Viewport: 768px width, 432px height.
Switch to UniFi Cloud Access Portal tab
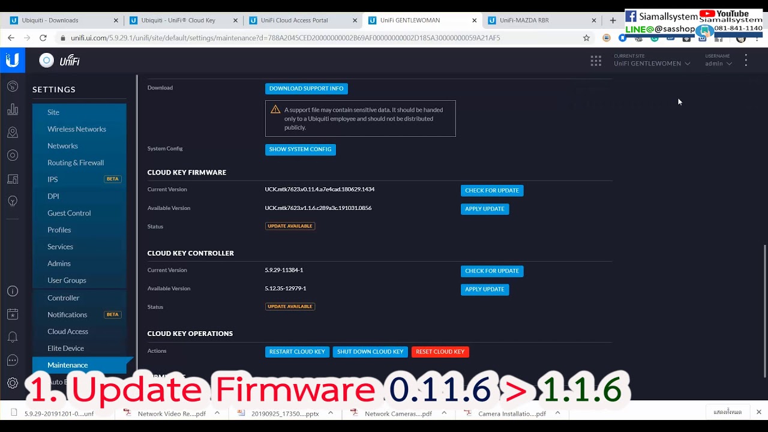coord(302,20)
